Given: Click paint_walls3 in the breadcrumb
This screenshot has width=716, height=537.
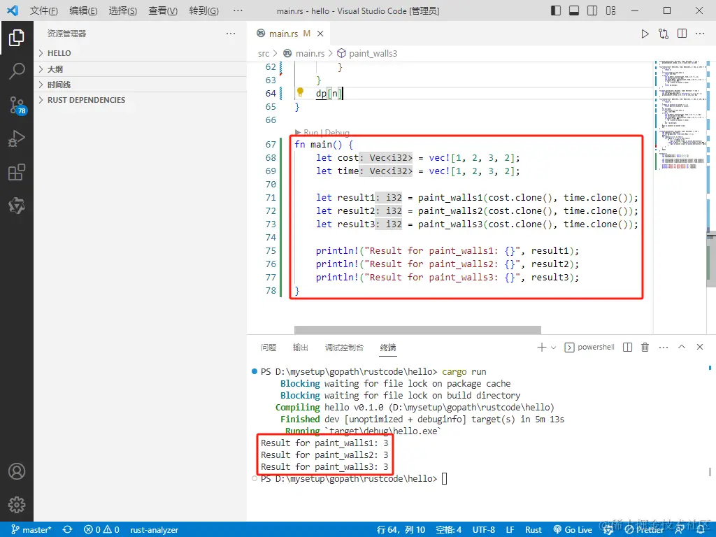Looking at the screenshot, I should tap(373, 53).
